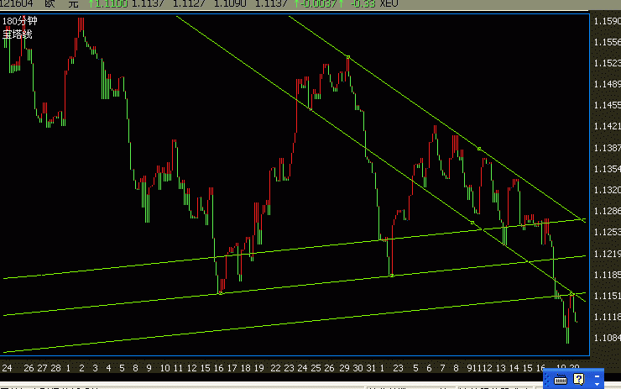Click the XEU symbol code in the quote bar

389,4
